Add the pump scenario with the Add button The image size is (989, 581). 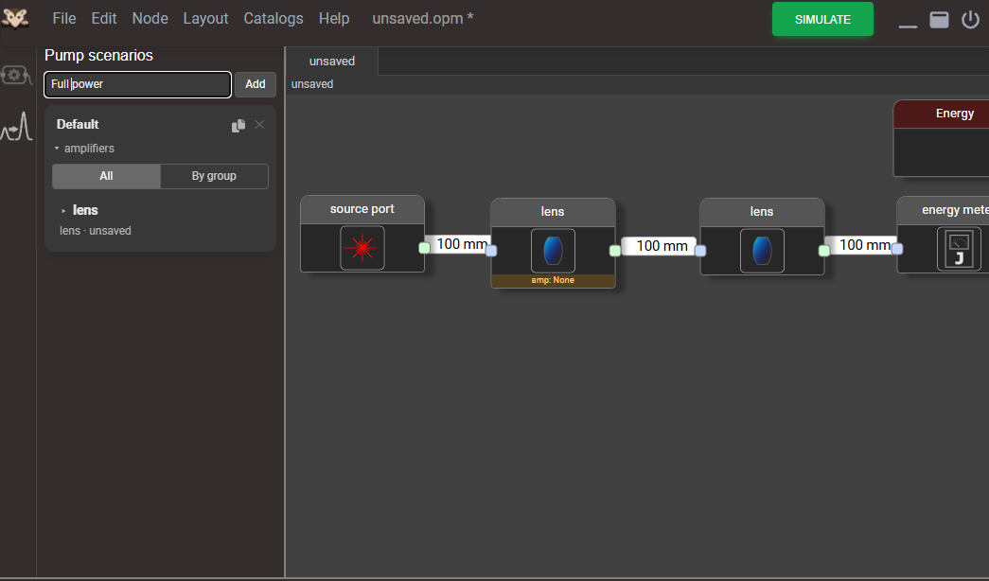(x=256, y=84)
